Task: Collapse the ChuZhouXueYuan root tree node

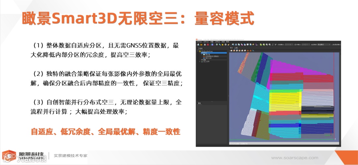Action: coord(198,51)
